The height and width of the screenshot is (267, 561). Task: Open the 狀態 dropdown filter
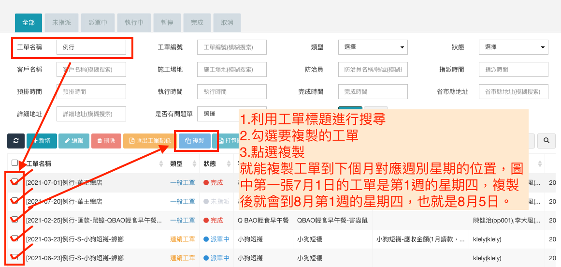coord(513,47)
